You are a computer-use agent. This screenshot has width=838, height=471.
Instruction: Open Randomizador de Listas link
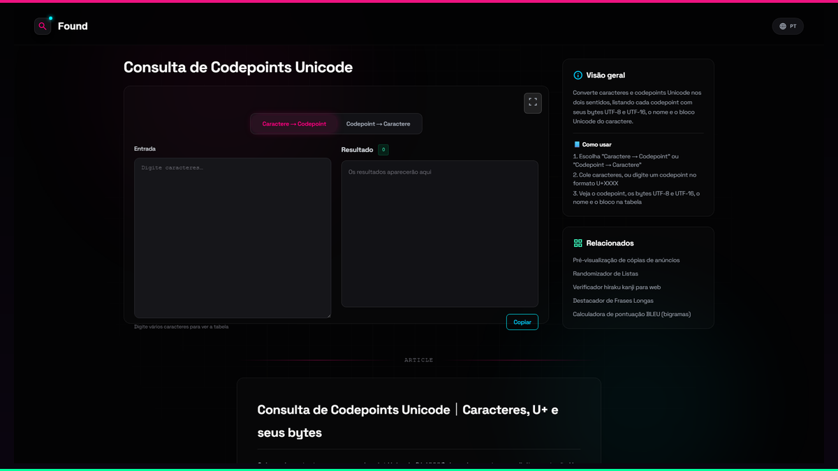pyautogui.click(x=605, y=274)
